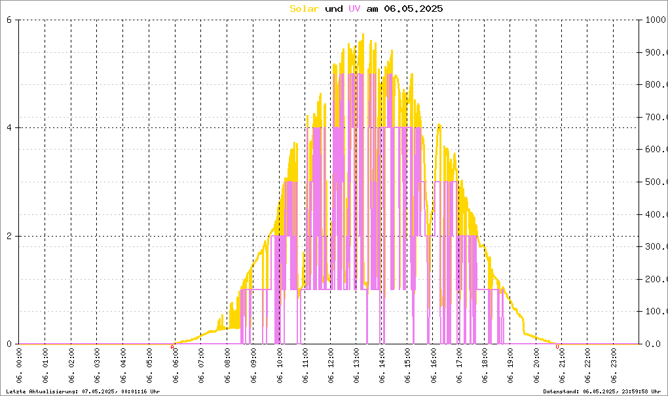Click right axis label '500.0'

[x=656, y=182]
